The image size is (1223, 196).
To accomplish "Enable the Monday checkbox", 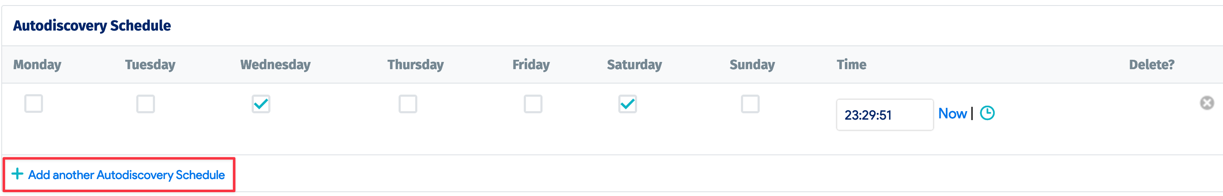I will (x=34, y=104).
